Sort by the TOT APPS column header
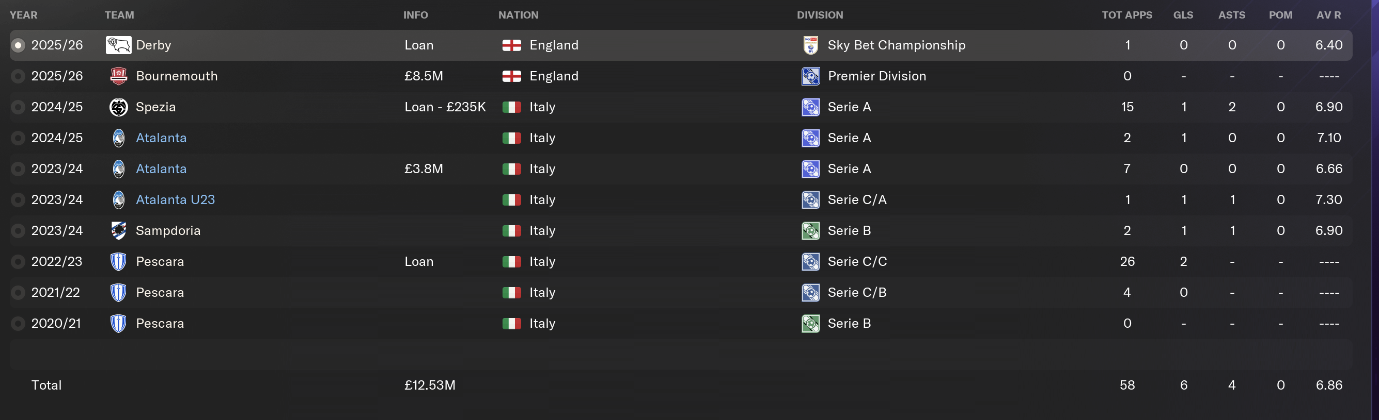Screen dimensions: 1379x420 pos(1126,15)
